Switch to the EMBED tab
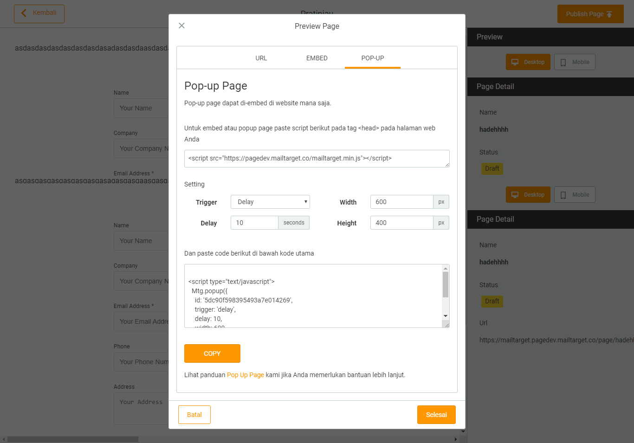 [317, 58]
